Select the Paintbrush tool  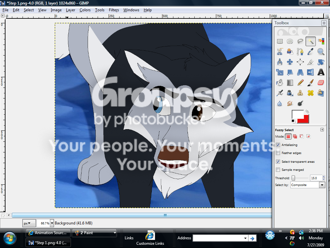[x=310, y=83]
